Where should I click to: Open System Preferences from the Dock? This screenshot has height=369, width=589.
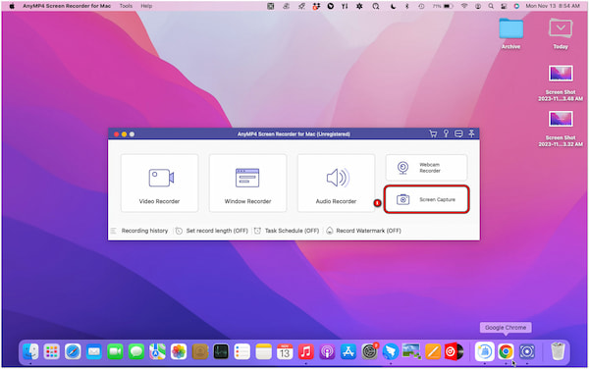370,351
